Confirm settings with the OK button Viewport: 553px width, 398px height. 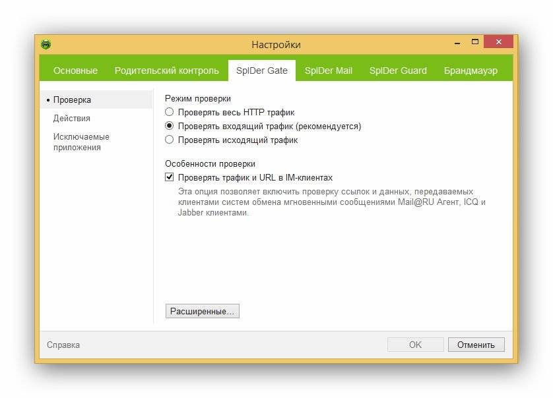(x=415, y=345)
